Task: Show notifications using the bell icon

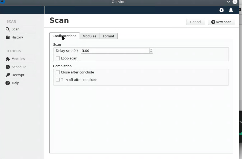Action: coord(231,10)
